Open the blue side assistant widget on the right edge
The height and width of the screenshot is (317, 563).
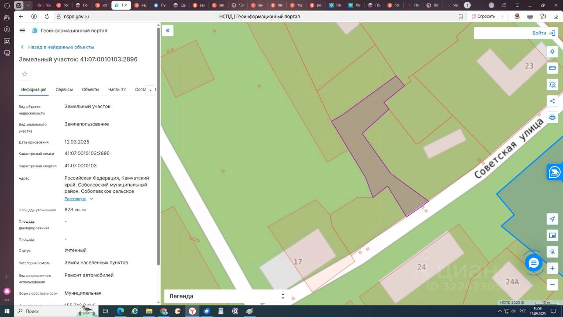click(x=555, y=172)
